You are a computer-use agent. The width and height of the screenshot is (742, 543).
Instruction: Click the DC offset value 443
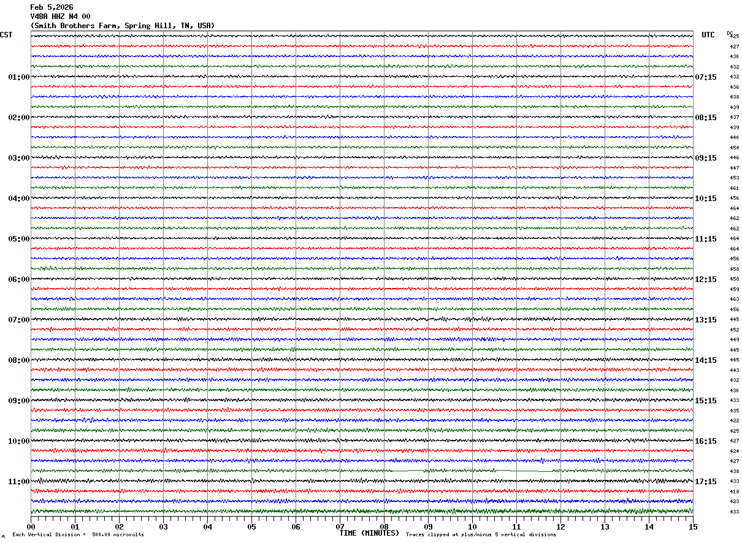pyautogui.click(x=734, y=370)
